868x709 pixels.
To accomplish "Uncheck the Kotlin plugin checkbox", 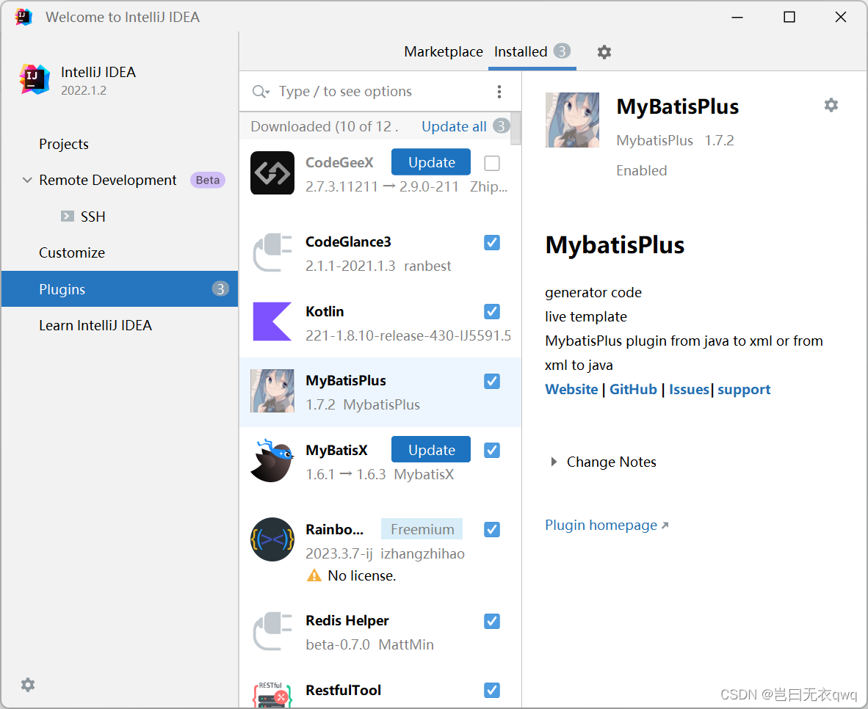I will pyautogui.click(x=491, y=311).
